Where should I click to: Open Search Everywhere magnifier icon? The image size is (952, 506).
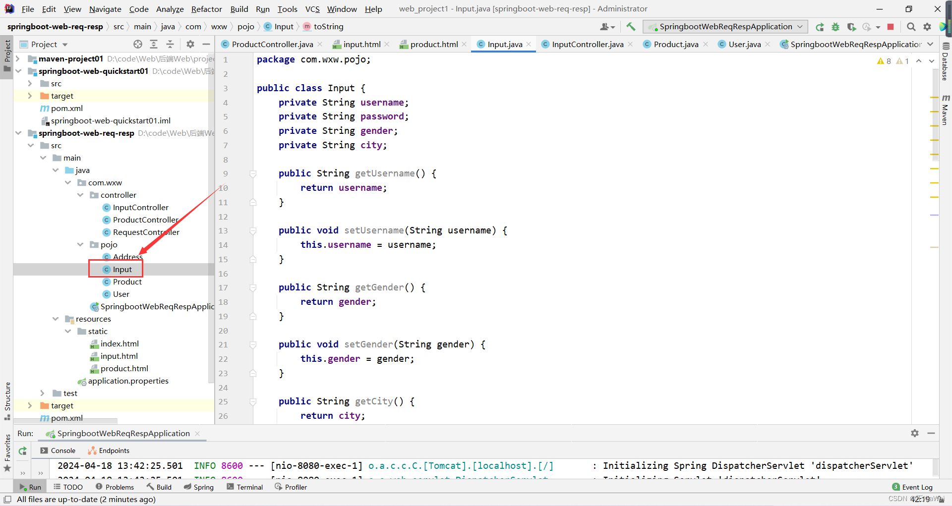911,27
